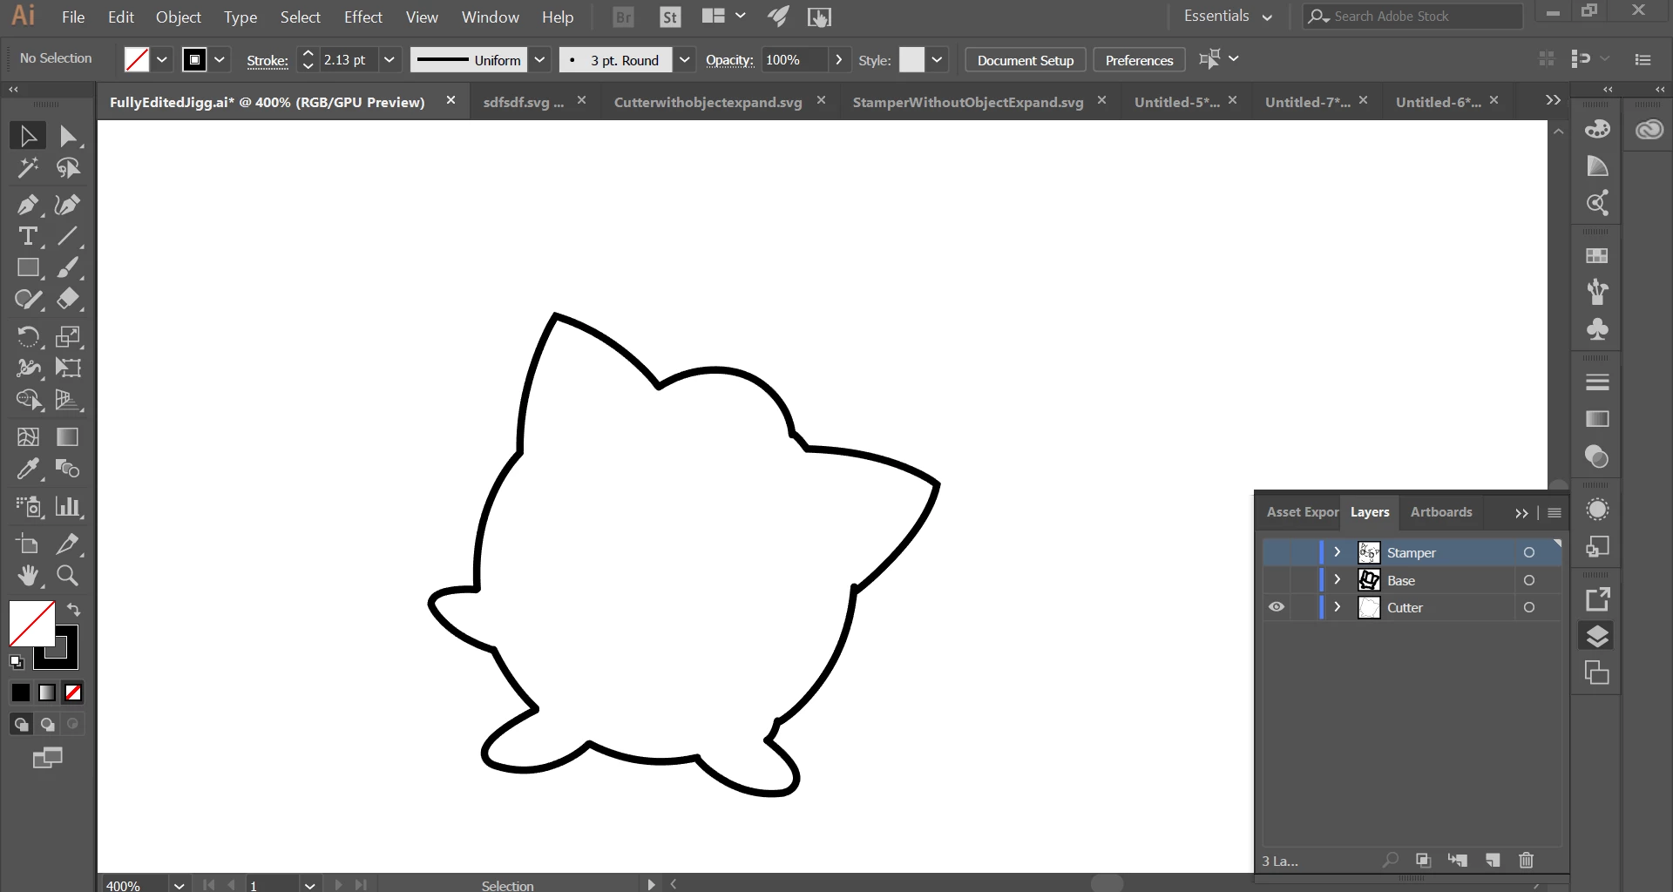
Task: Open the Window menu
Action: [490, 17]
